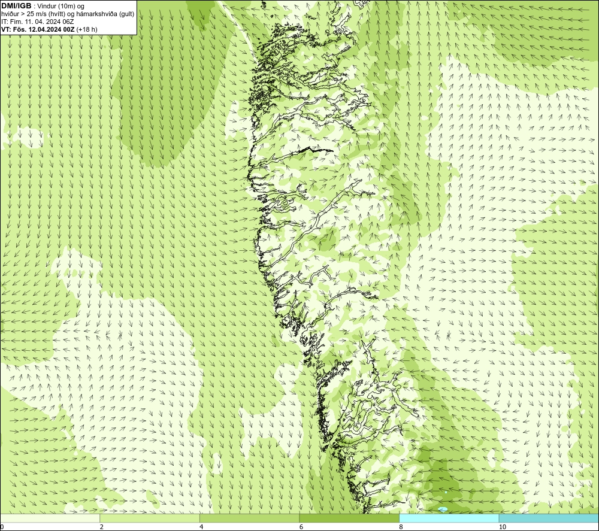Click the 8–10 light cyan color band
The width and height of the screenshot is (599, 531).
[449, 518]
